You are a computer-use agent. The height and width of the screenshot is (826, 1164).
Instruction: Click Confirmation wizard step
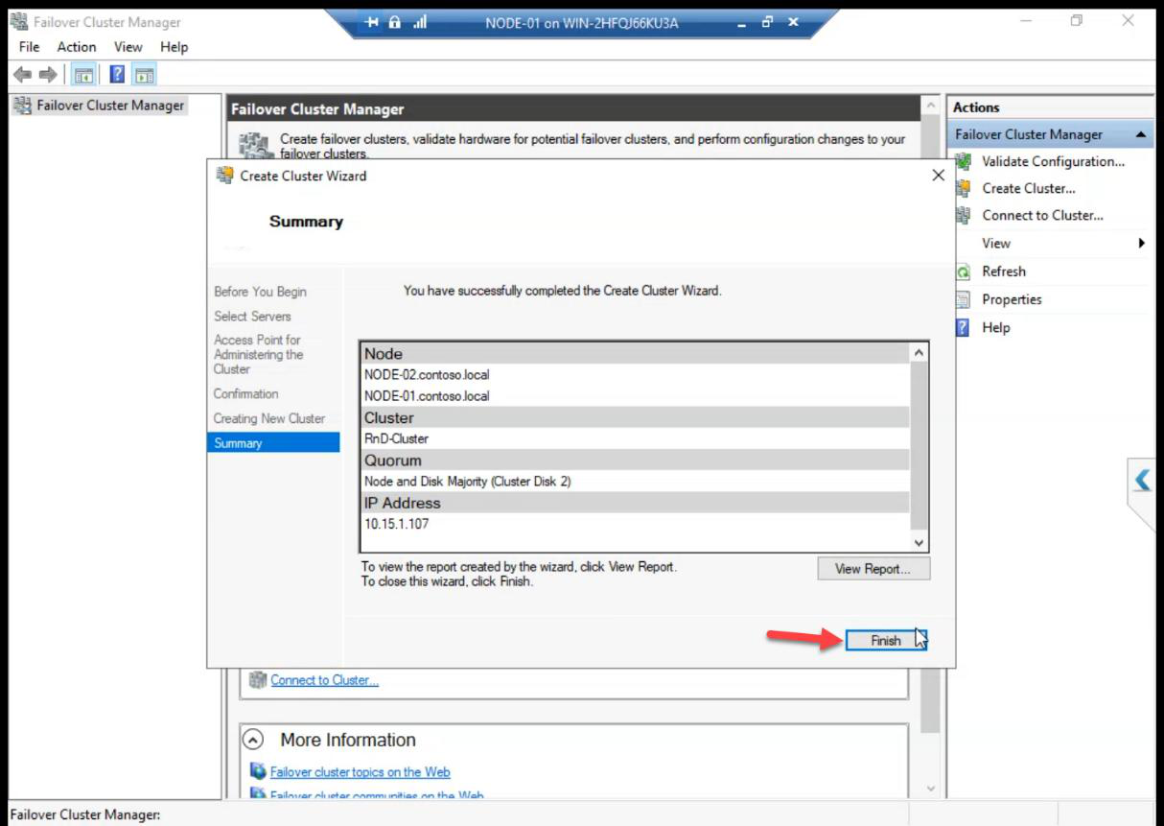click(246, 393)
